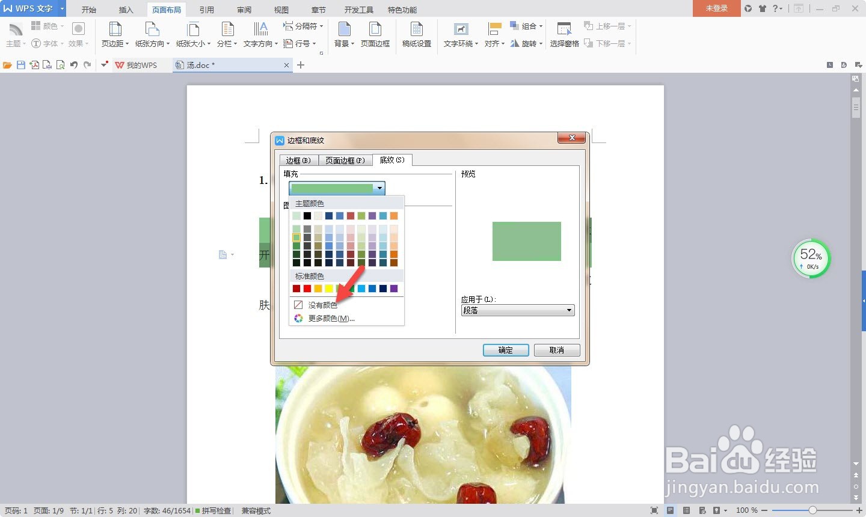Switch to the 插入 ribbon tab
Image resolution: width=866 pixels, height=517 pixels.
(126, 10)
